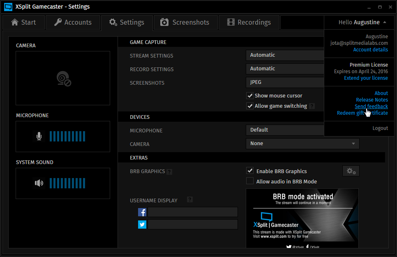This screenshot has height=257, width=397.
Task: Click help icon beside BRB Graphics label
Action: (x=170, y=172)
